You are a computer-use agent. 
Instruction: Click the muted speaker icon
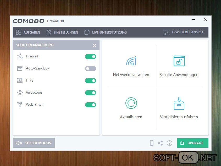click(19, 143)
